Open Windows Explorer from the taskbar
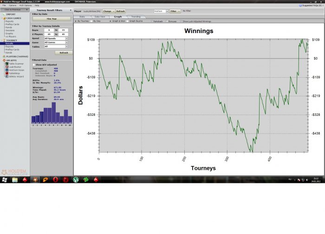 tap(15, 180)
